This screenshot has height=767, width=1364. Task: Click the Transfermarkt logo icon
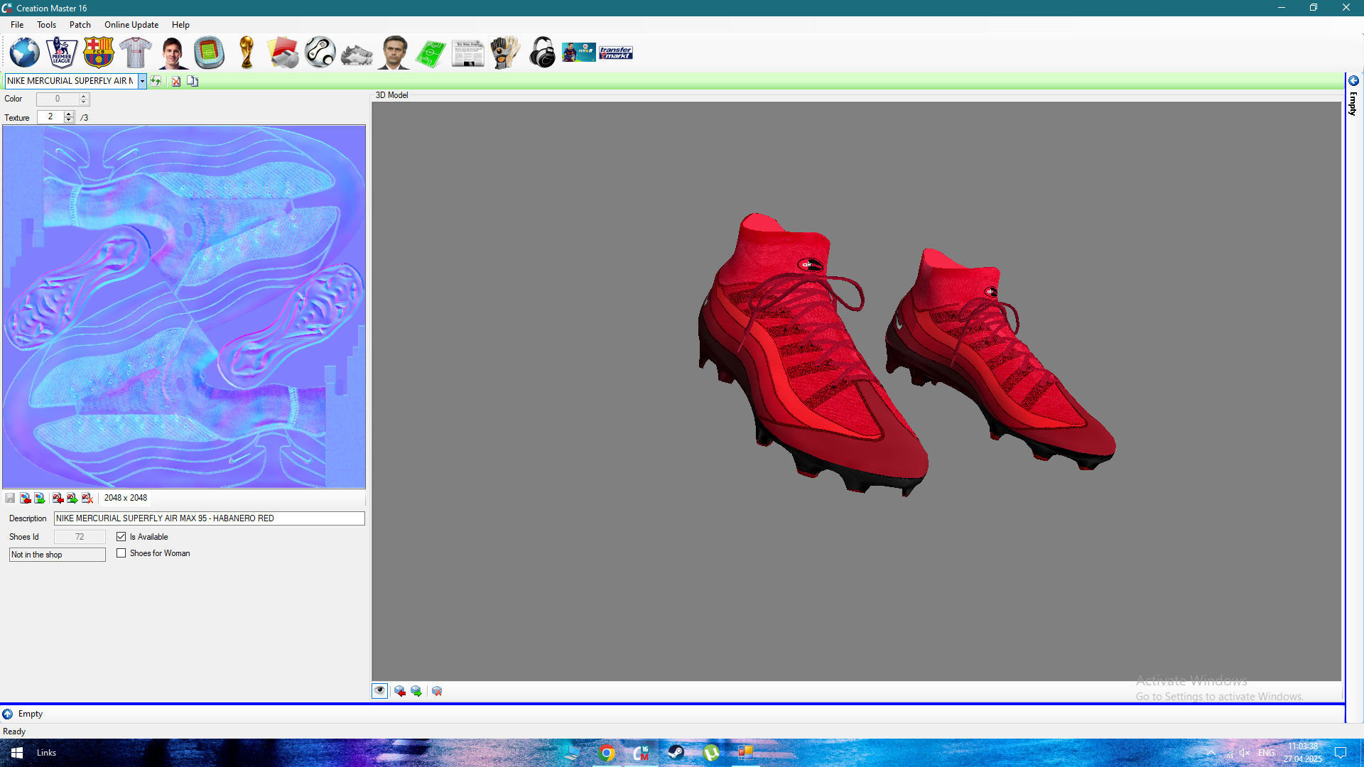pyautogui.click(x=616, y=53)
